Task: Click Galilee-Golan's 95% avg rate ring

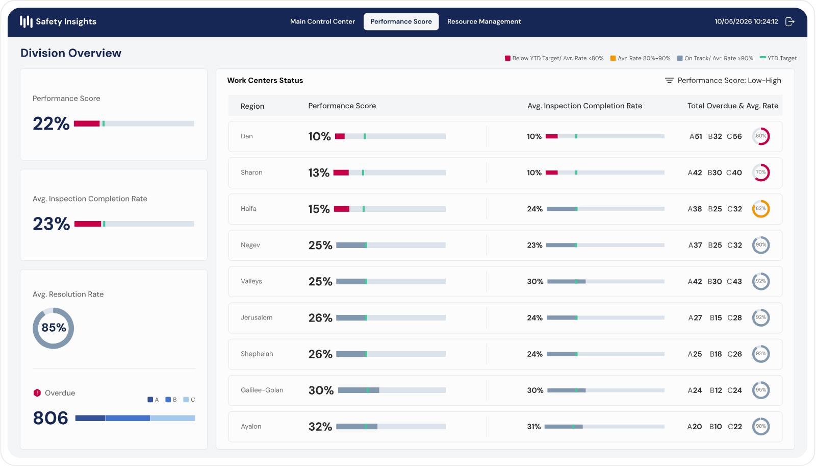Action: point(761,390)
